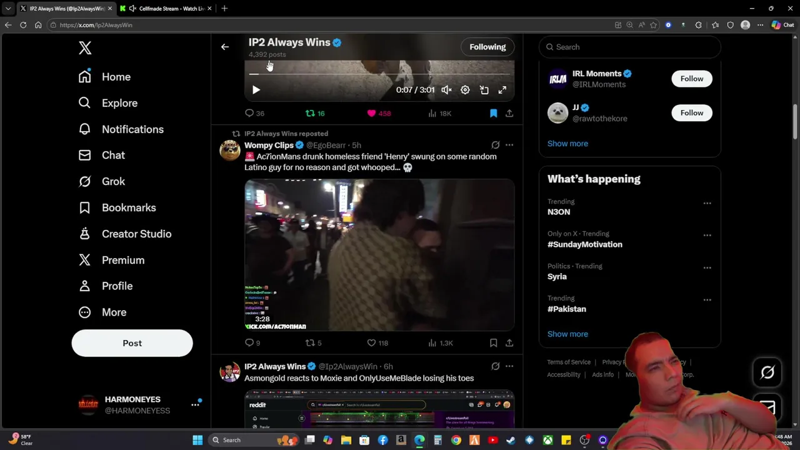Viewport: 800px width, 450px height.
Task: Open more options on Asmongold post
Action: (x=509, y=366)
